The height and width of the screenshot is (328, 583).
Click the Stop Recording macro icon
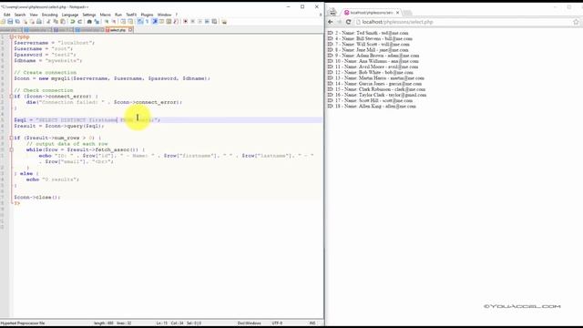coord(192,22)
